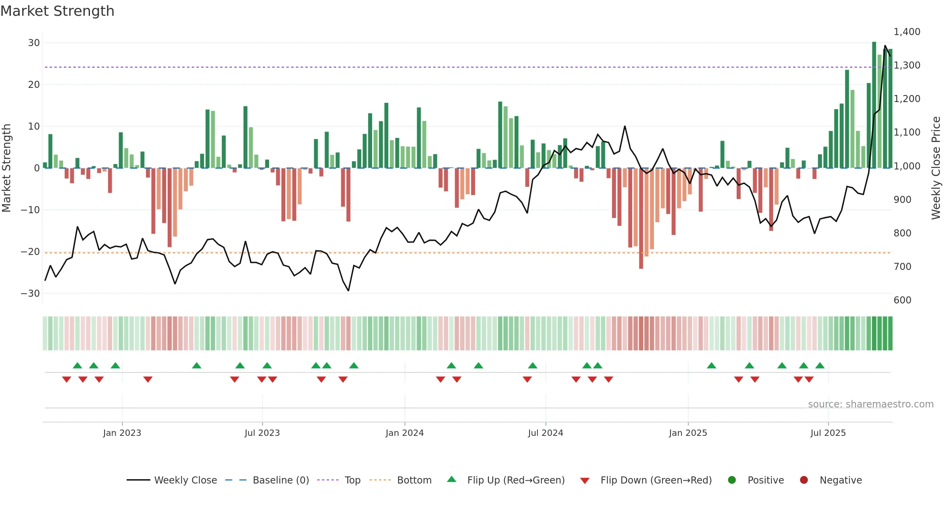Viewport: 947px width, 532px height.
Task: Click the source: sharemaestro.com text
Action: click(871, 404)
